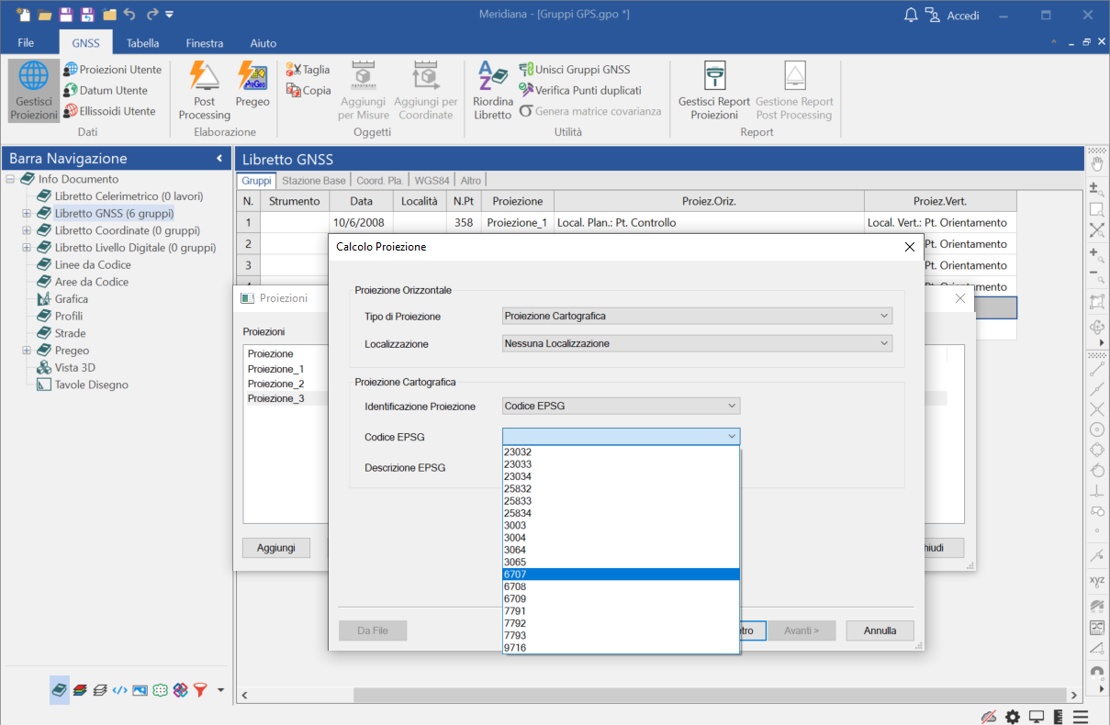Expand the Libretto Livello Digitale node
The width and height of the screenshot is (1110, 725).
point(27,248)
